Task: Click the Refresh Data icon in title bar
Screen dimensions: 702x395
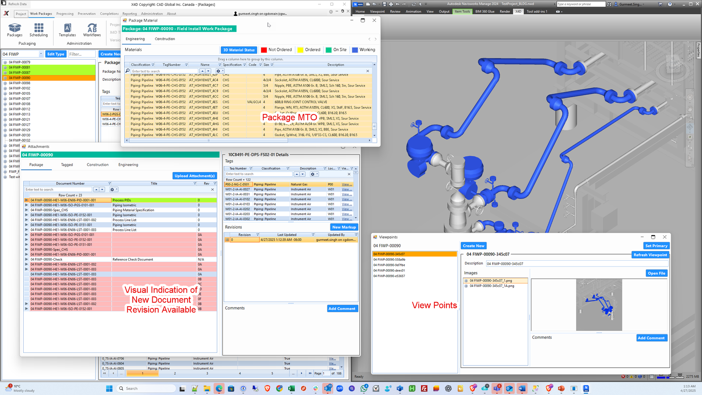Action: point(4,4)
